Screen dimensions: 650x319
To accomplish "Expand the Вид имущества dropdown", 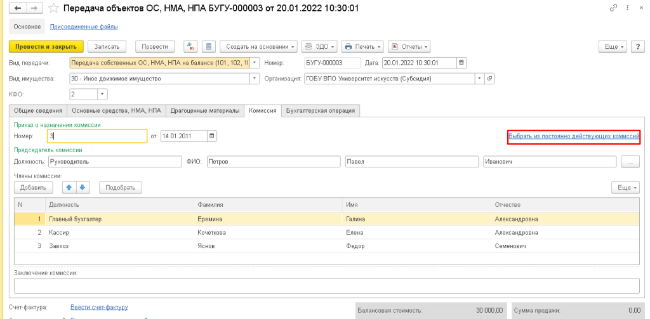I will click(x=255, y=79).
